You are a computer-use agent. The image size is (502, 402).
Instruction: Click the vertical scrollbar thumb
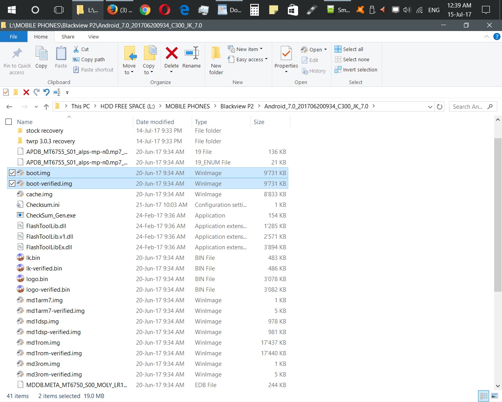tap(498, 214)
